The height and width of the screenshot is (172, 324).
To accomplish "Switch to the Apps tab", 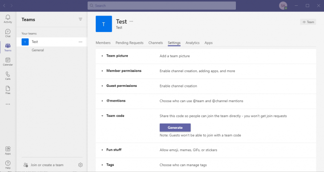I will pyautogui.click(x=208, y=43).
